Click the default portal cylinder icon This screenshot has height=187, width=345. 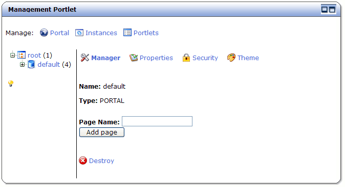tap(31, 64)
